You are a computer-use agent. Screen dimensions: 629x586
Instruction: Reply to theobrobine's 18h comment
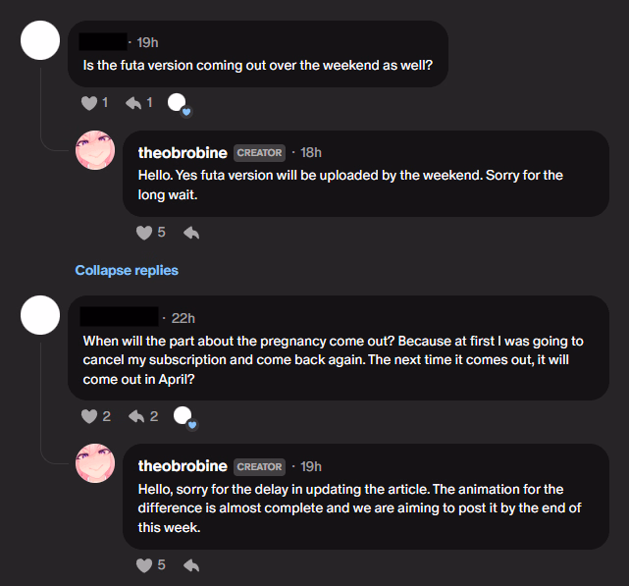click(191, 233)
